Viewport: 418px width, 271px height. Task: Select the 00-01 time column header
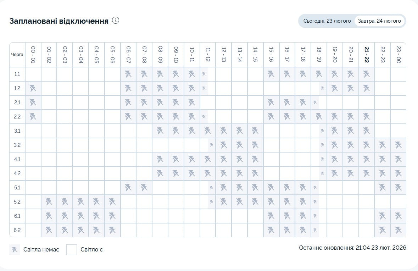[x=33, y=55]
